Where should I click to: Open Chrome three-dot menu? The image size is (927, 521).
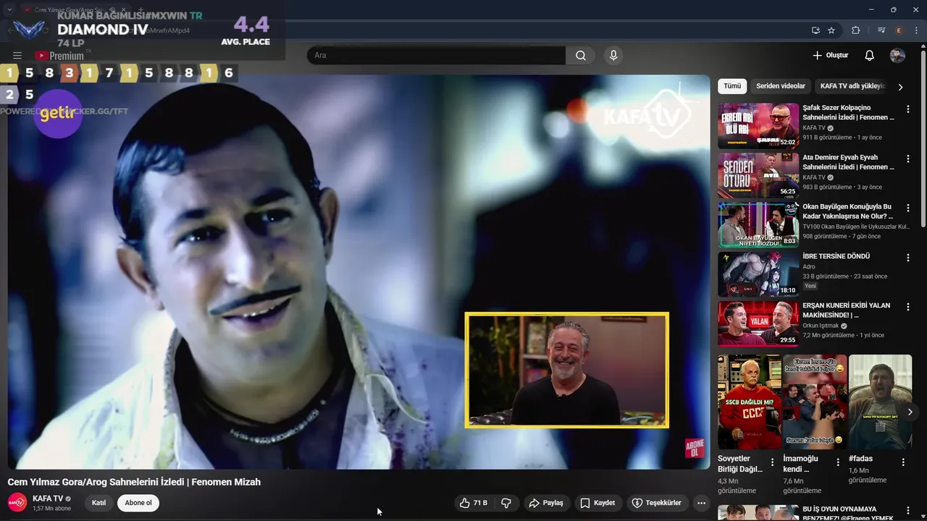(x=916, y=30)
